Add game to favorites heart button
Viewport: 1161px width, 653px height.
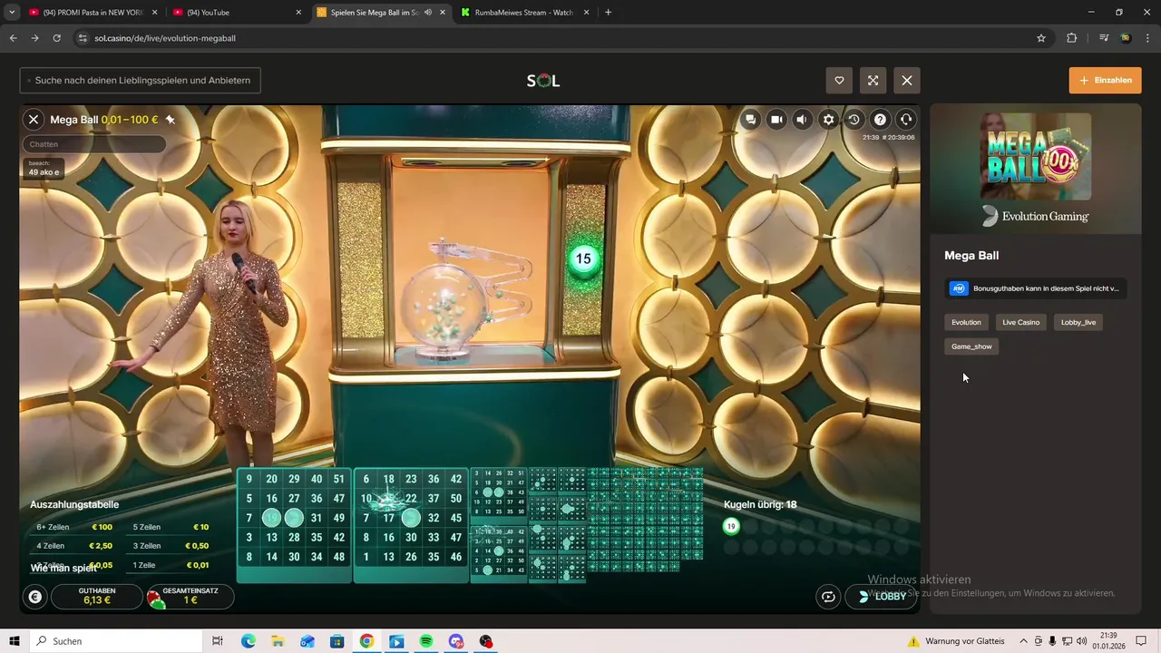[x=839, y=81]
